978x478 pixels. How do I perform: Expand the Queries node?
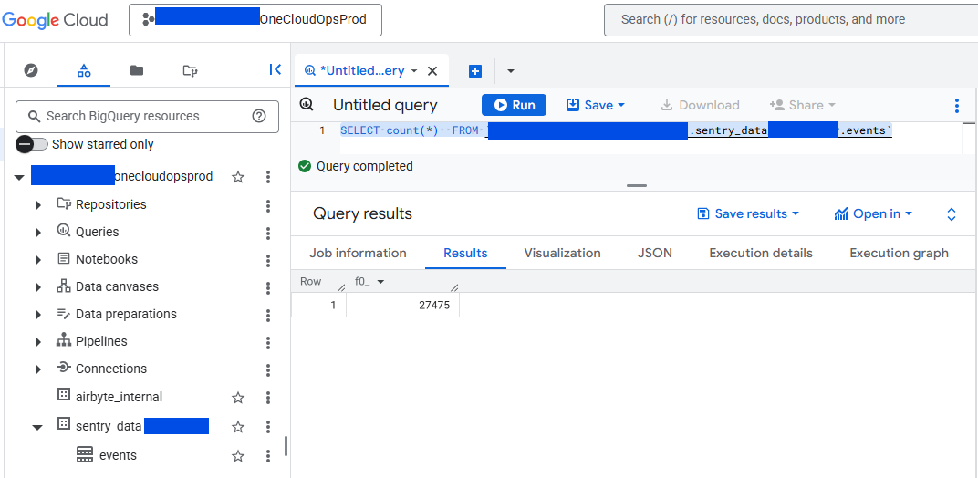38,233
